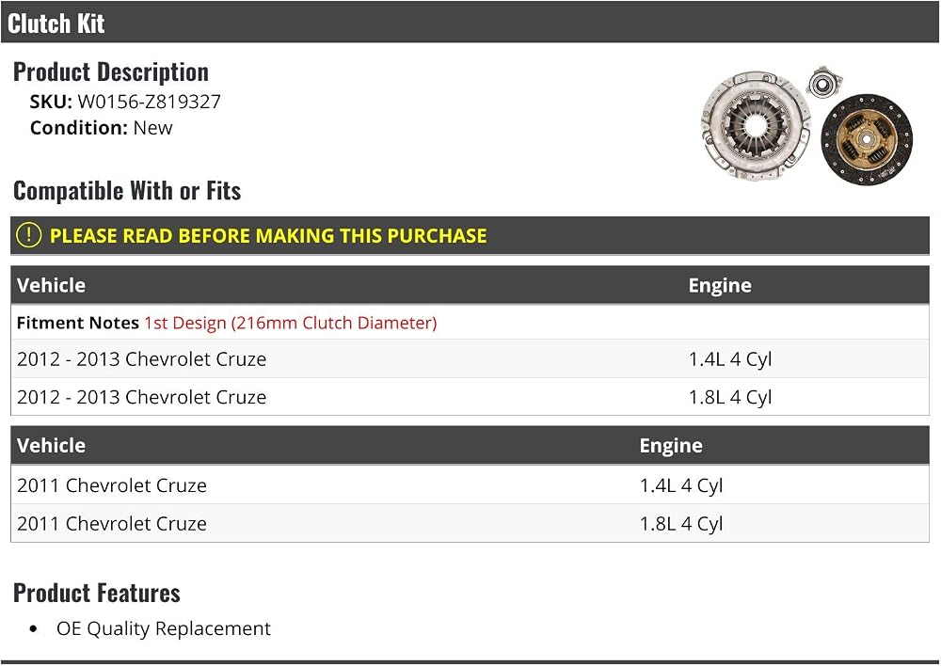Select the 2011 Chevrolet Cruze 1.4L row
Screen dimensions: 941x666
pos(470,484)
